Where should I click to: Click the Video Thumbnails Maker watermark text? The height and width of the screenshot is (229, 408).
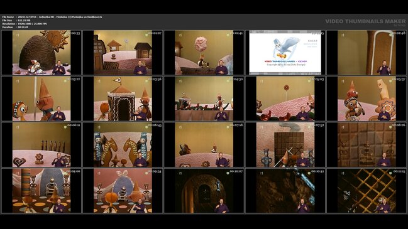(x=365, y=21)
